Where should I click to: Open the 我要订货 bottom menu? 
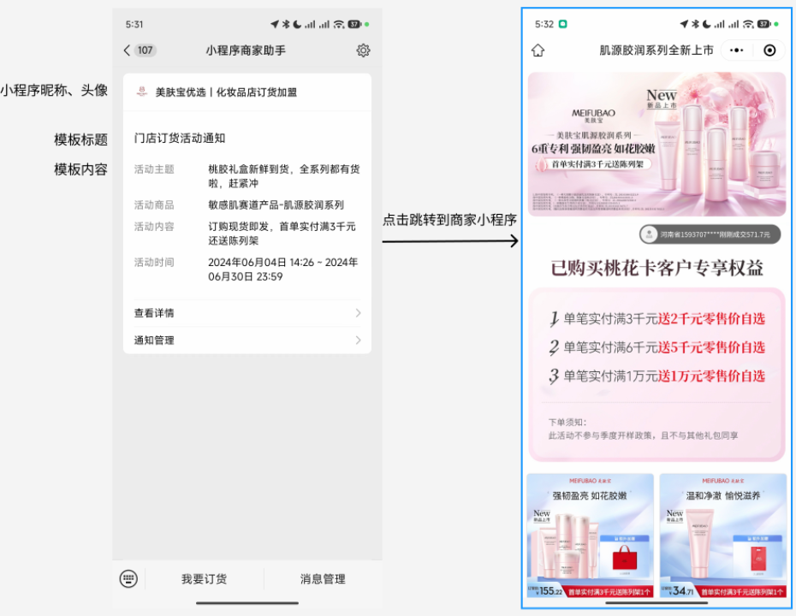tap(204, 579)
